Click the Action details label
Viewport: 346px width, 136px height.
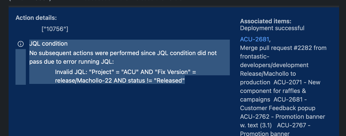point(36,18)
